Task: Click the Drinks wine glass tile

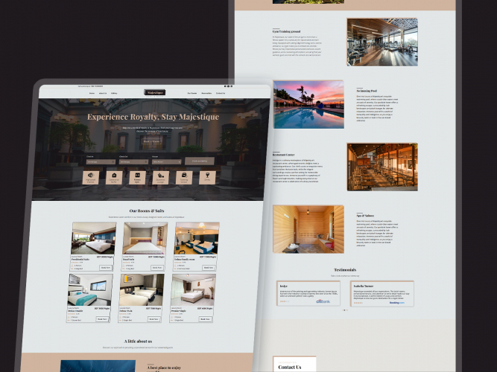Action: (x=207, y=178)
